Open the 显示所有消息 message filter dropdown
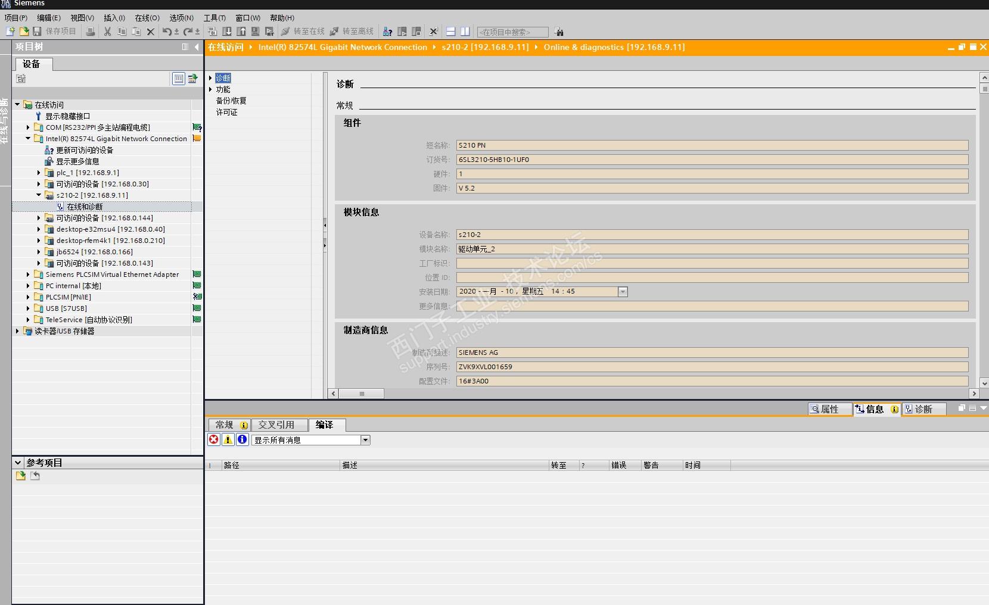This screenshot has height=605, width=989. [366, 440]
